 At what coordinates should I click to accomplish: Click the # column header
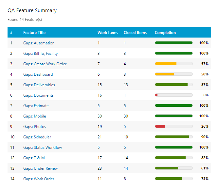pos(11,32)
